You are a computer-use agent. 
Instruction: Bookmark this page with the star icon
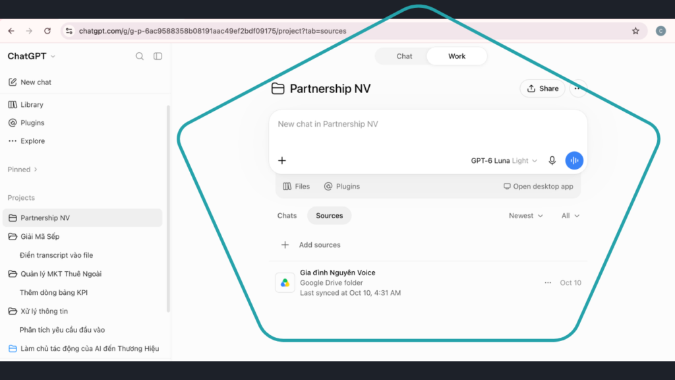tap(635, 31)
